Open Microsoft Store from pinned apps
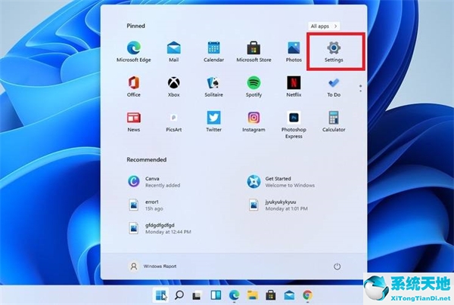The image size is (454, 305). click(253, 51)
